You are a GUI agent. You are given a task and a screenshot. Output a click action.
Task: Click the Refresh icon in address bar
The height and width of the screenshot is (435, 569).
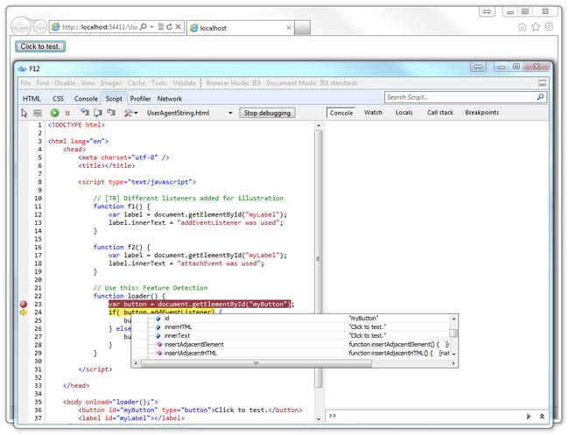coord(169,26)
